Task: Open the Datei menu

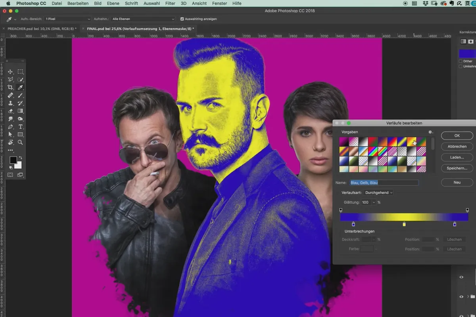Action: click(57, 3)
